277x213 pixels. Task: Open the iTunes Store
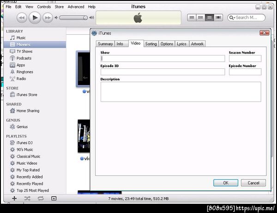pos(35,95)
